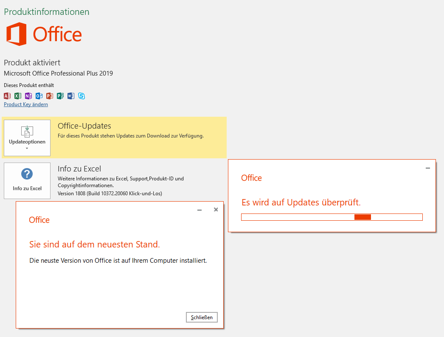Open the Product Key ändern link

pos(26,104)
